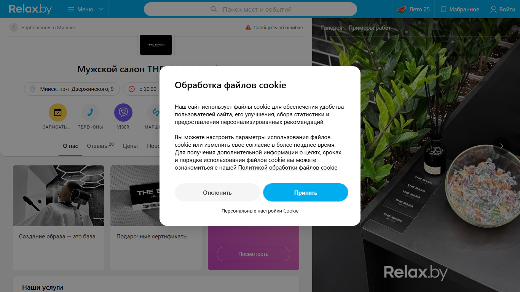Select the Цены tab
The height and width of the screenshot is (292, 520).
coord(130,146)
